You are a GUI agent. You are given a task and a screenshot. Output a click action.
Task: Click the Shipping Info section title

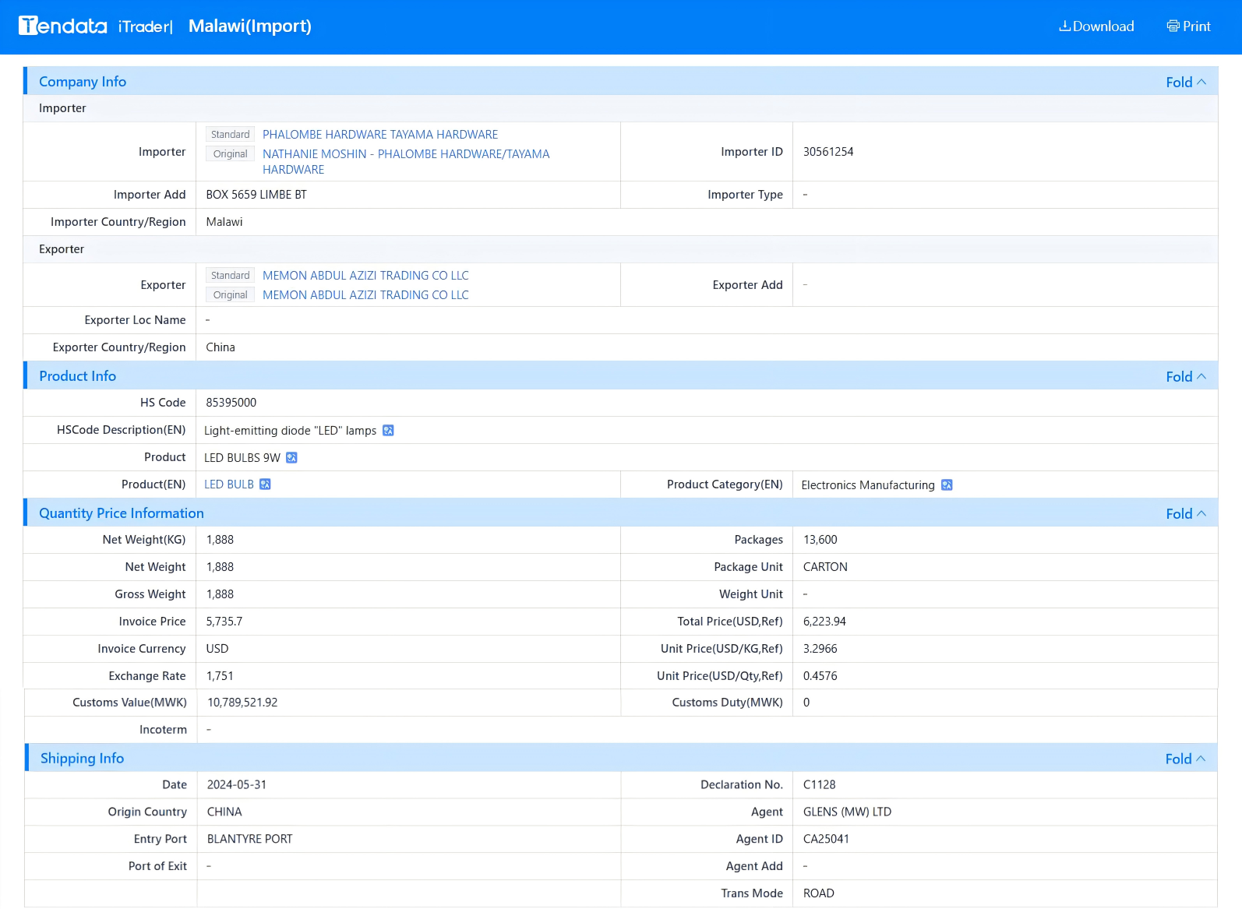coord(82,759)
